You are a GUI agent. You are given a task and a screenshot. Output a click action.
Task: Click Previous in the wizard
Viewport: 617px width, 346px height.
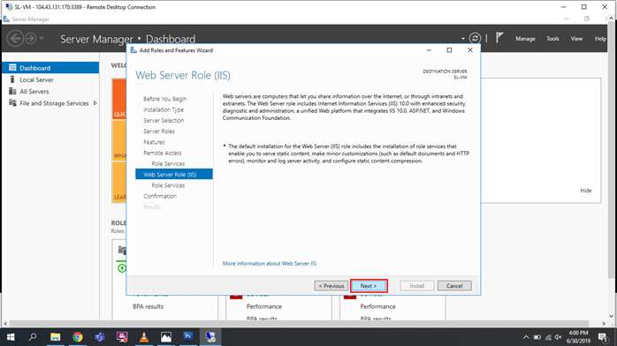coord(331,285)
